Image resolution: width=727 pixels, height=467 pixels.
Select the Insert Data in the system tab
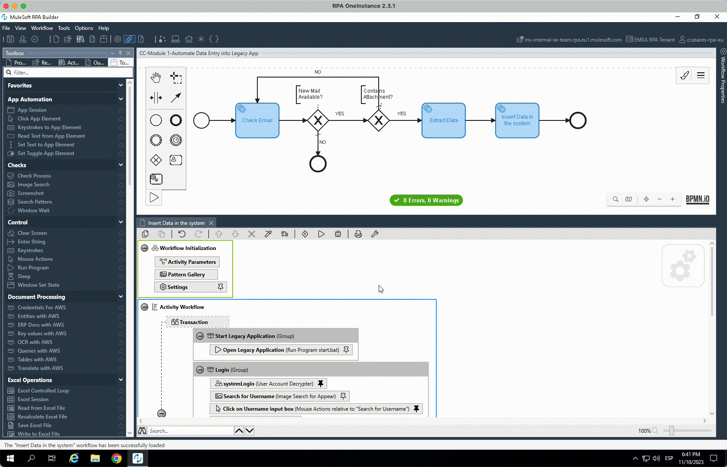(176, 223)
